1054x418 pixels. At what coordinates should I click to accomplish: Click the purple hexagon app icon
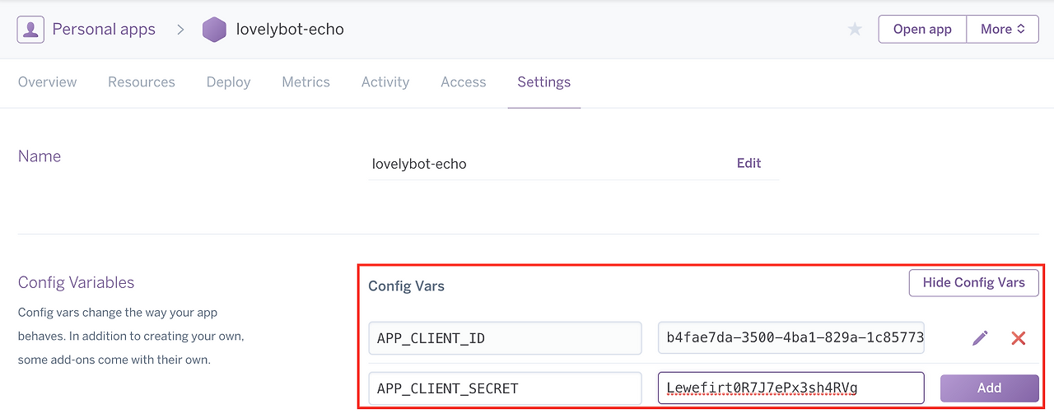[214, 30]
